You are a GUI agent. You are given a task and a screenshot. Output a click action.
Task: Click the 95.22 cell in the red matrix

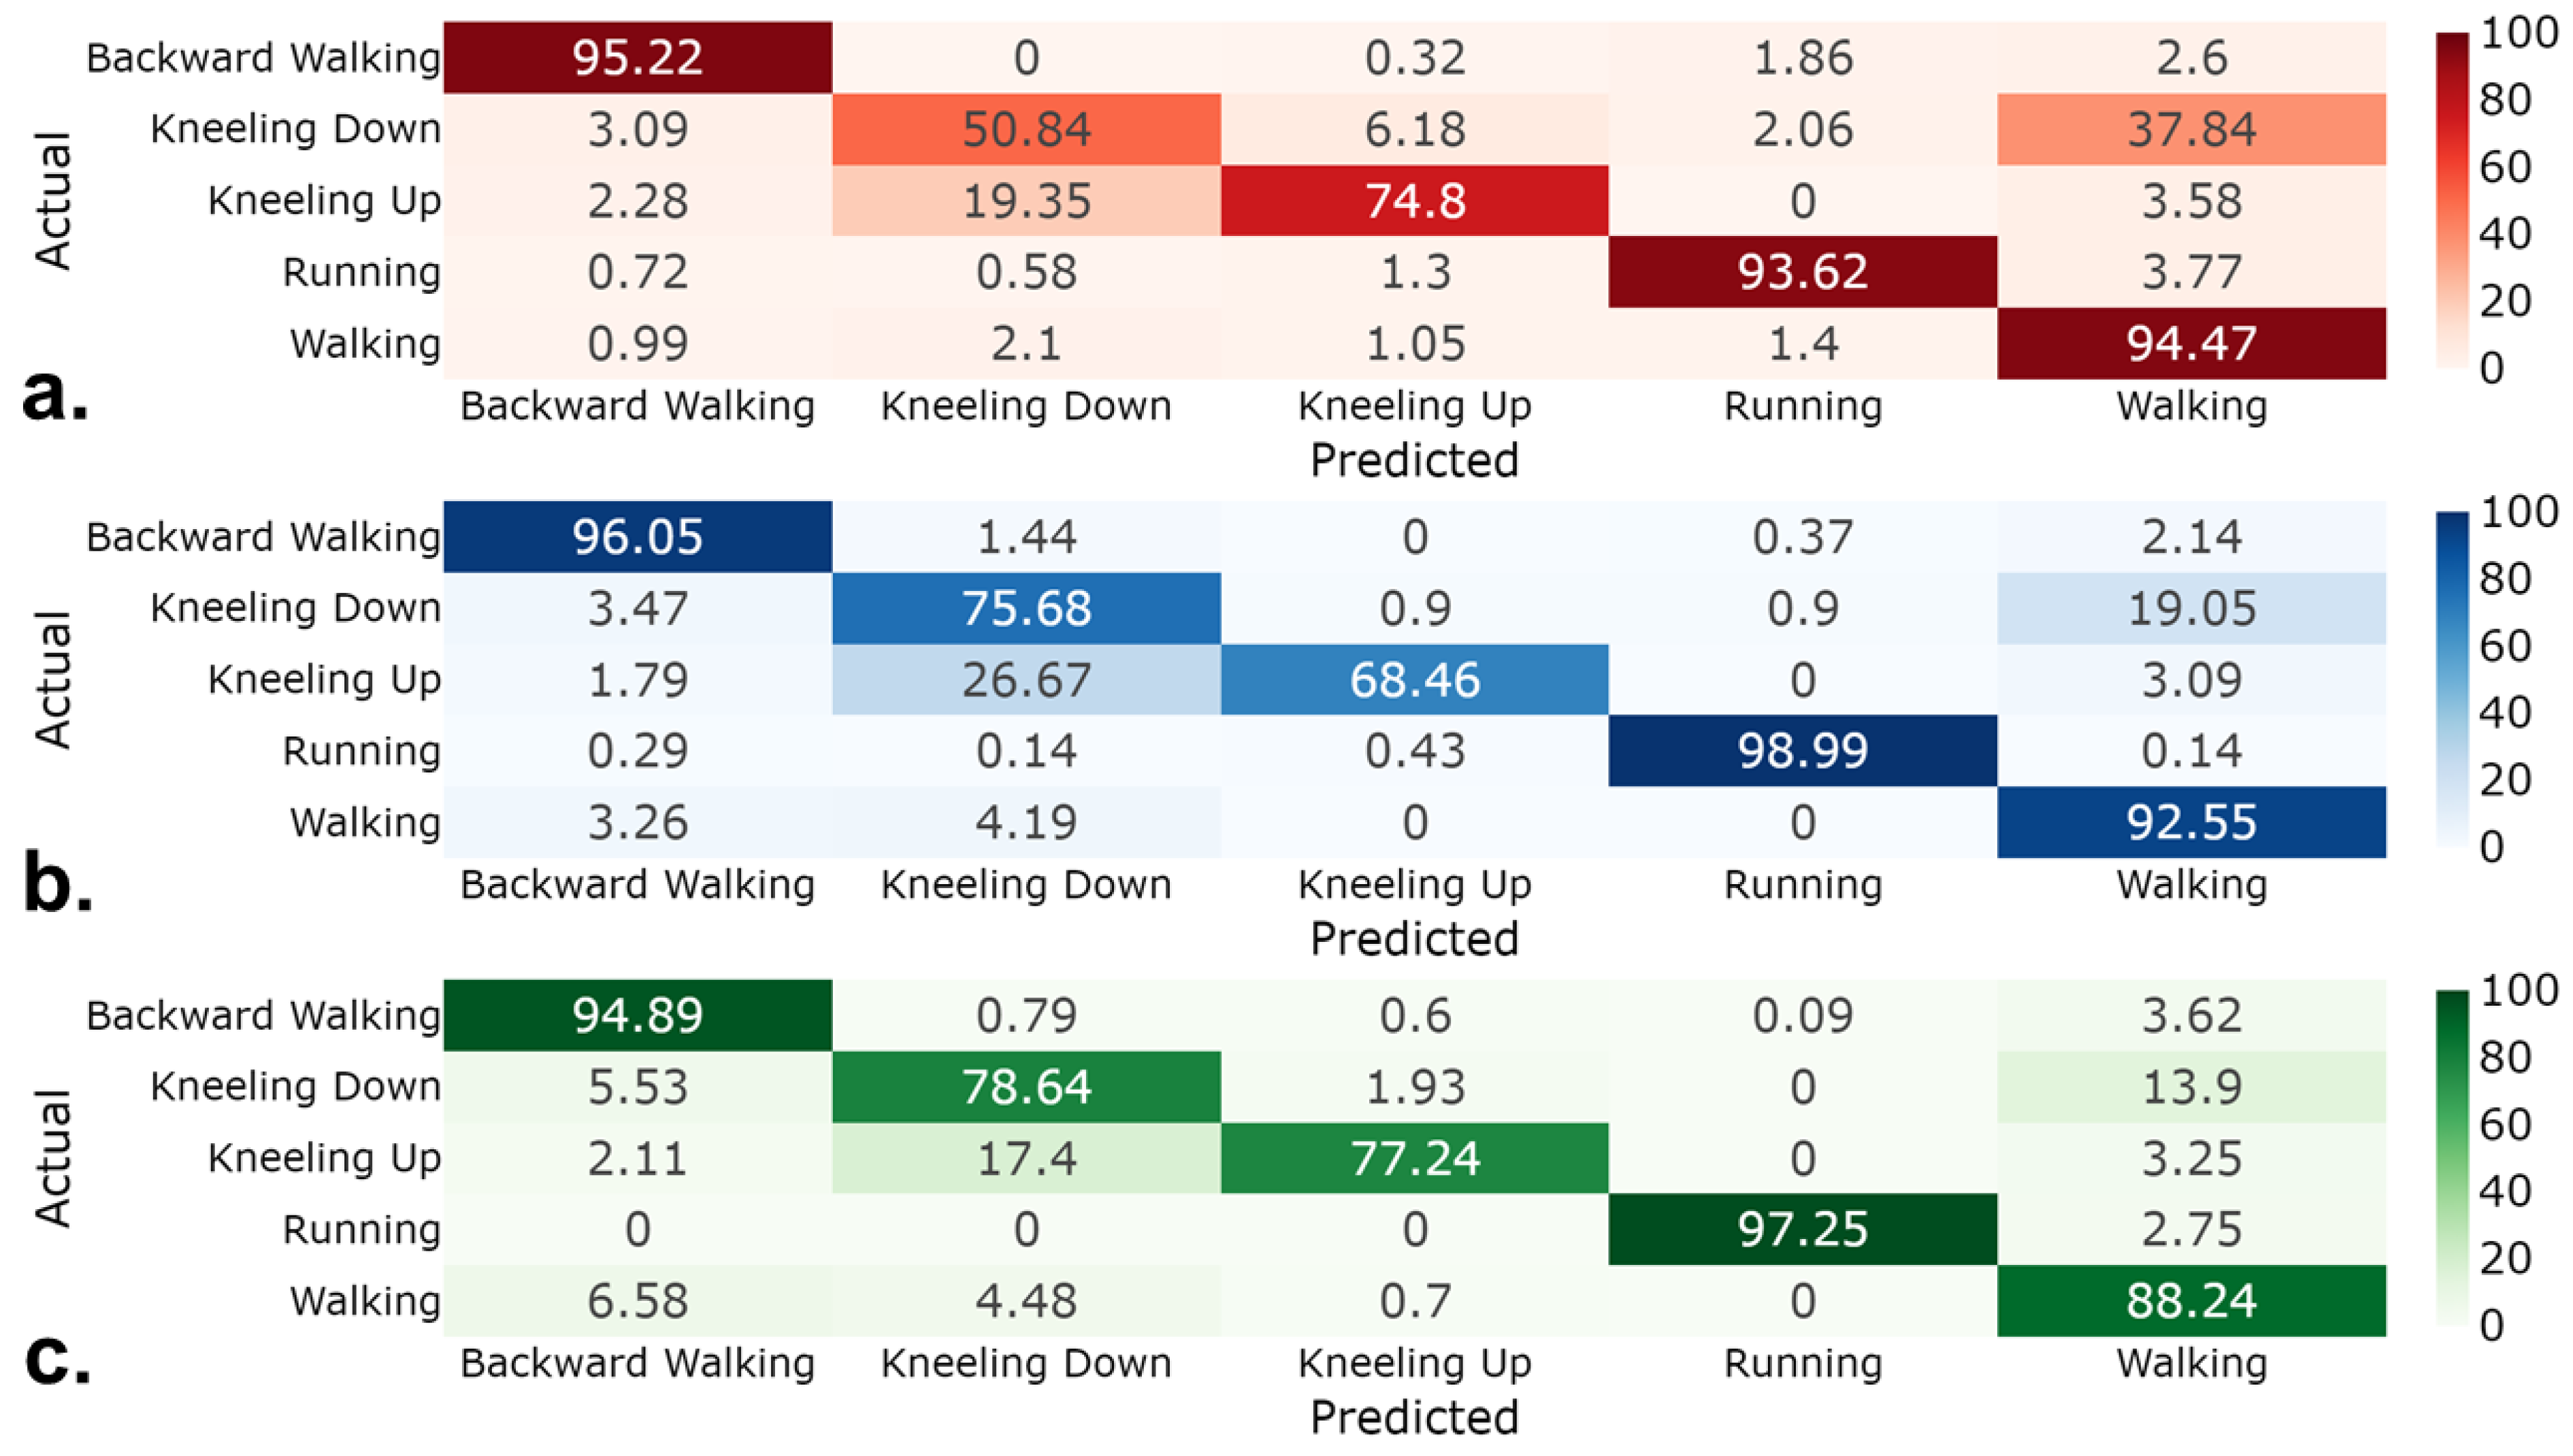(x=637, y=57)
